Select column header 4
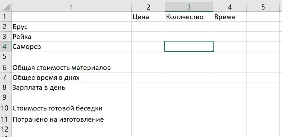Screen dimensions: 282x137 pyautogui.click(x=230, y=7)
